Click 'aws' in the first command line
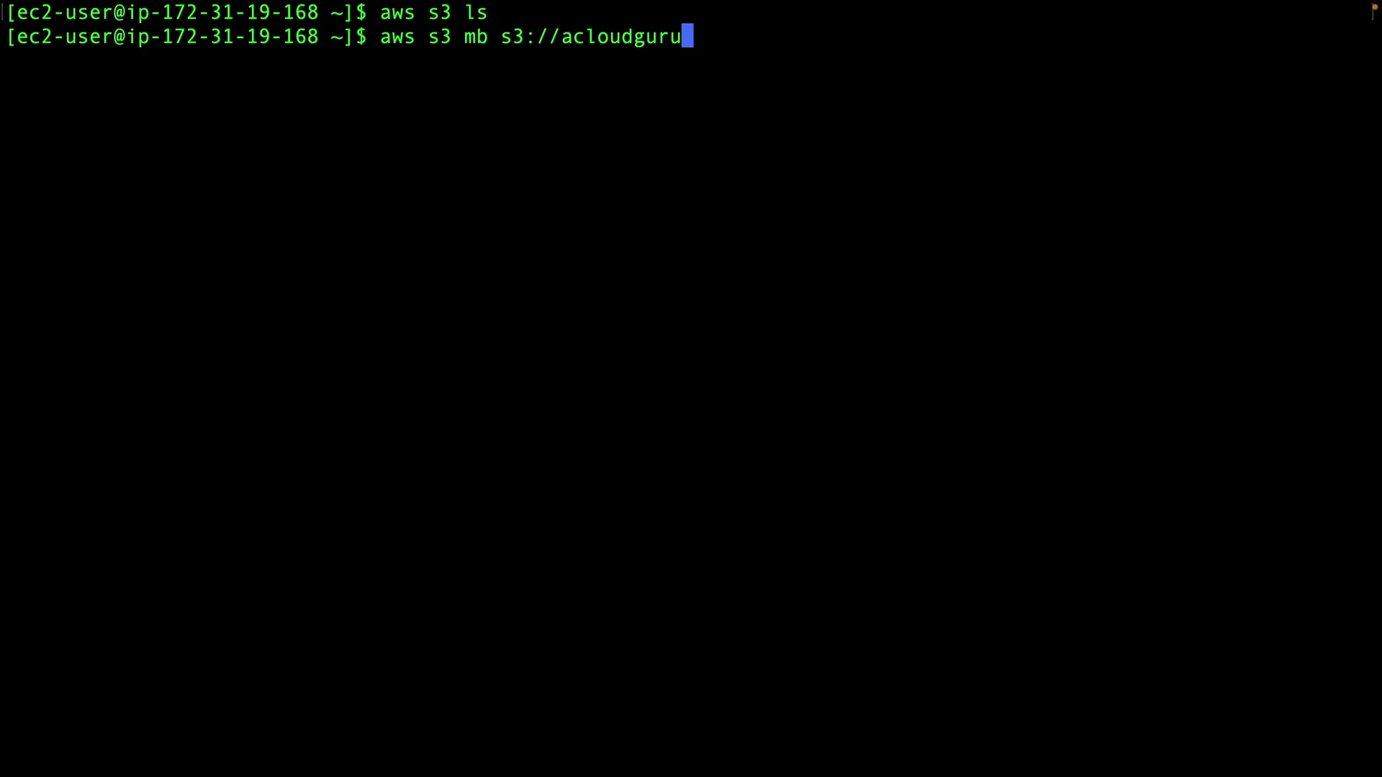 397,13
